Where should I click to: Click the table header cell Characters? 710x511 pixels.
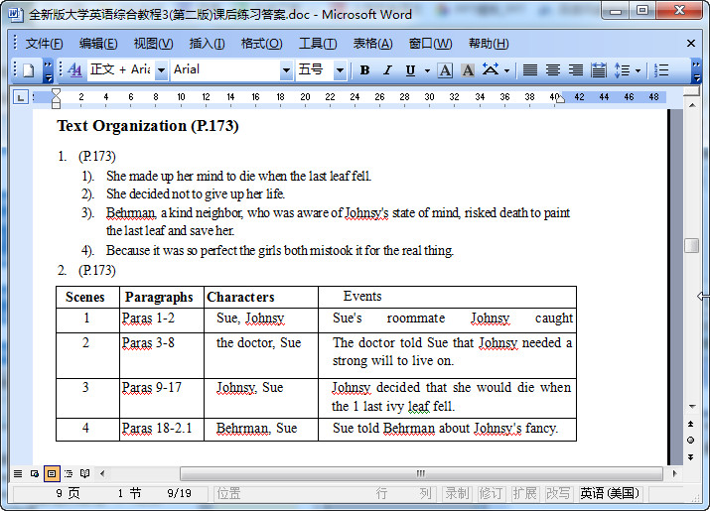pyautogui.click(x=261, y=297)
